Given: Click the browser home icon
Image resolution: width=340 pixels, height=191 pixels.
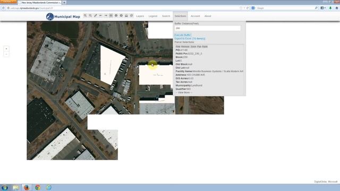Looking at the screenshot, I should coord(337,8).
